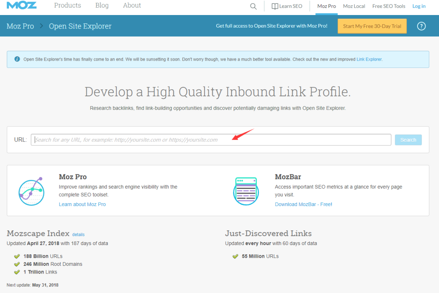Click Download MozBar - Free link

tap(303, 204)
